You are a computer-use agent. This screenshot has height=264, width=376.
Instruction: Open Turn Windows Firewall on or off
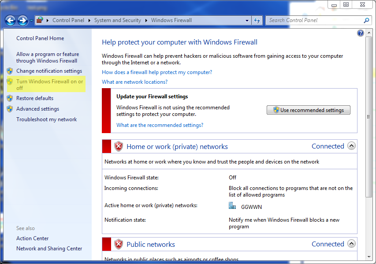(x=50, y=85)
